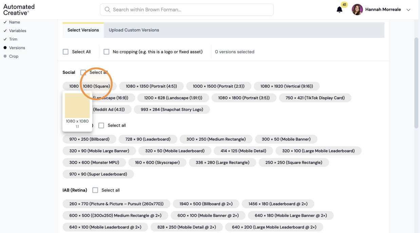Image resolution: width=420 pixels, height=233 pixels.
Task: Focus the Search within Brown Forman field
Action: point(187,10)
